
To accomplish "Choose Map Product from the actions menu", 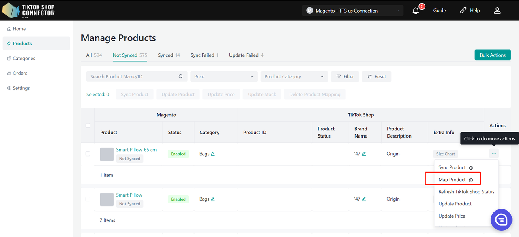I will coord(452,180).
